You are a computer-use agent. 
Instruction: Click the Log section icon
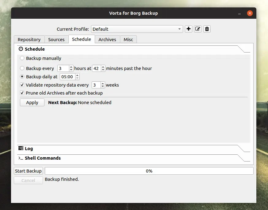click(21, 149)
